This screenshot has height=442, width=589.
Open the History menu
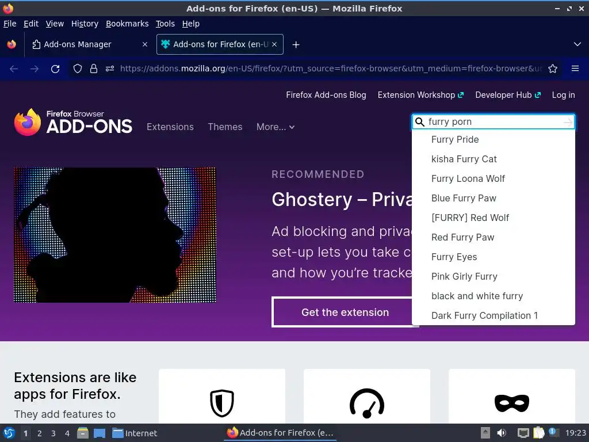tap(85, 24)
